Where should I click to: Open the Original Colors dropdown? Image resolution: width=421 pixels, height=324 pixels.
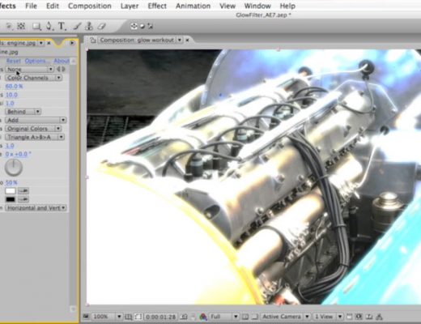tap(33, 129)
